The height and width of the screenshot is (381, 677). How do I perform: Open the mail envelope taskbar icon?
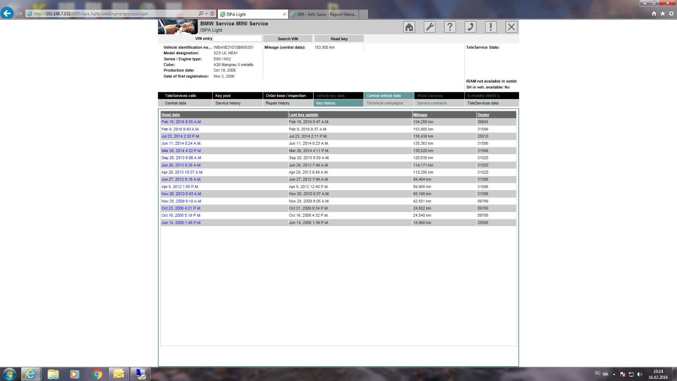[118, 374]
